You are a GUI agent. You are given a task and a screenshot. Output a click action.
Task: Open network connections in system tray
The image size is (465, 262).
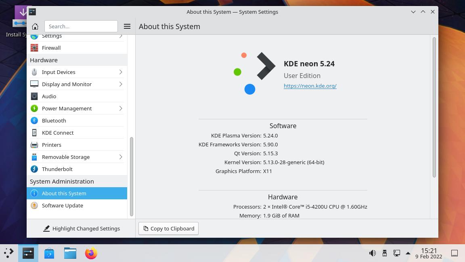point(396,253)
